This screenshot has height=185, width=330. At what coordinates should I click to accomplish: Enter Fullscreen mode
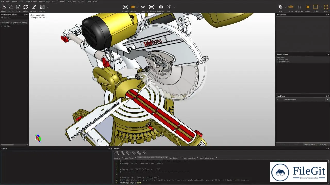[152, 7]
